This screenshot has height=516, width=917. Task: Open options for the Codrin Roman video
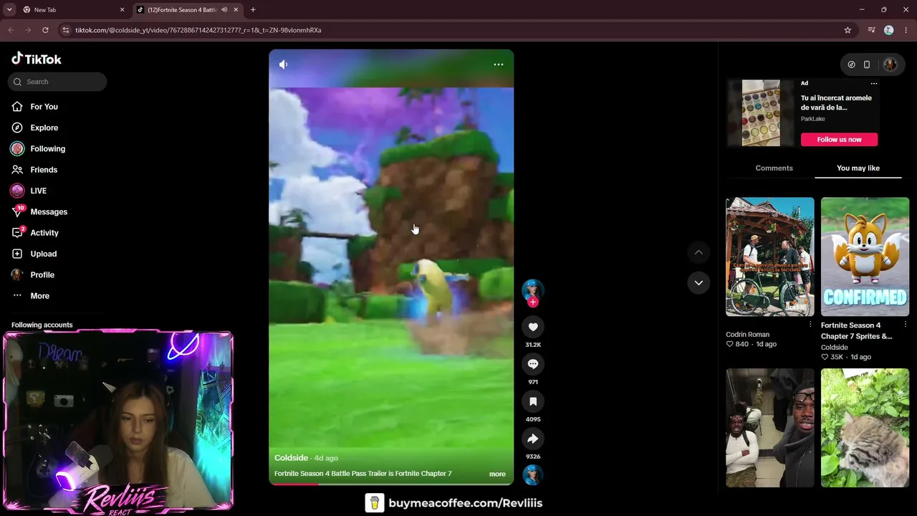(x=810, y=325)
